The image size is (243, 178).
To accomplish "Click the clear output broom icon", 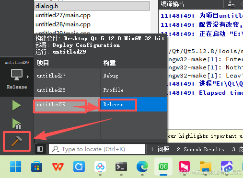I will pyautogui.click(x=231, y=4).
